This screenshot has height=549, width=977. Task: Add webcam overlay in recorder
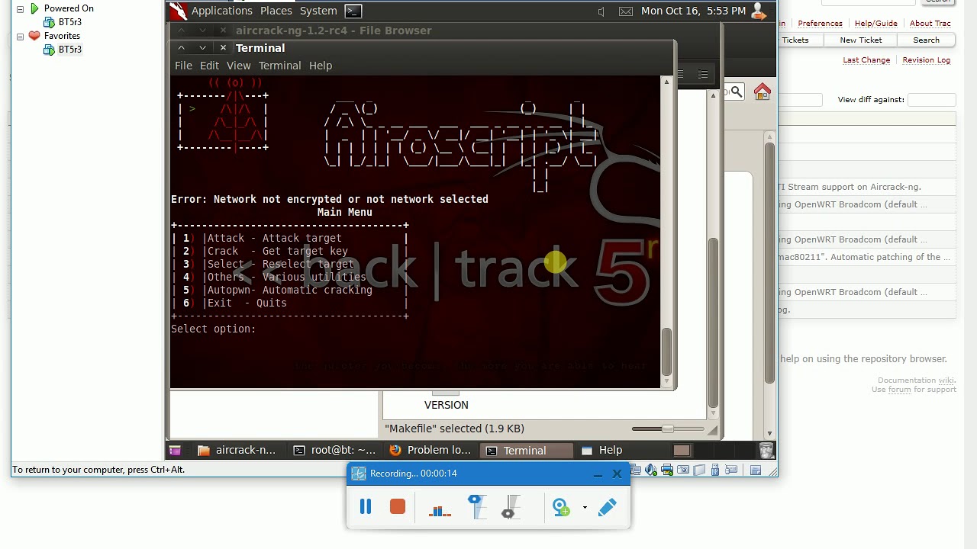[x=561, y=507]
